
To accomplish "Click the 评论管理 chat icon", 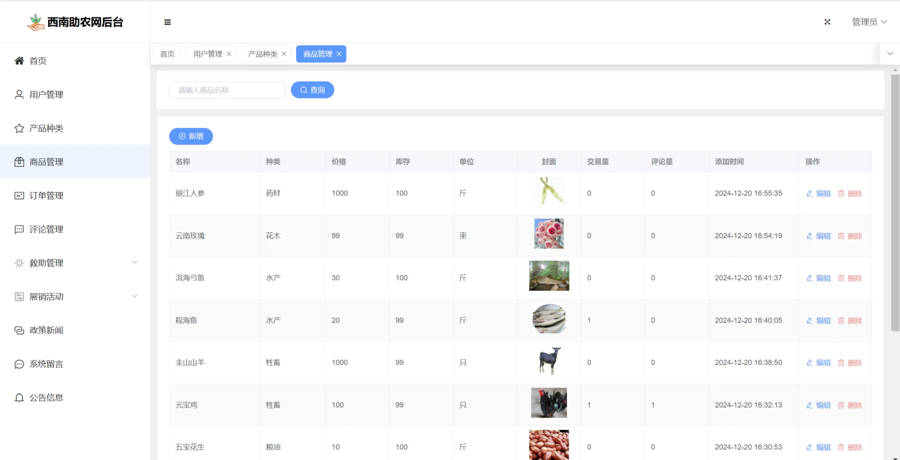I will tap(19, 229).
